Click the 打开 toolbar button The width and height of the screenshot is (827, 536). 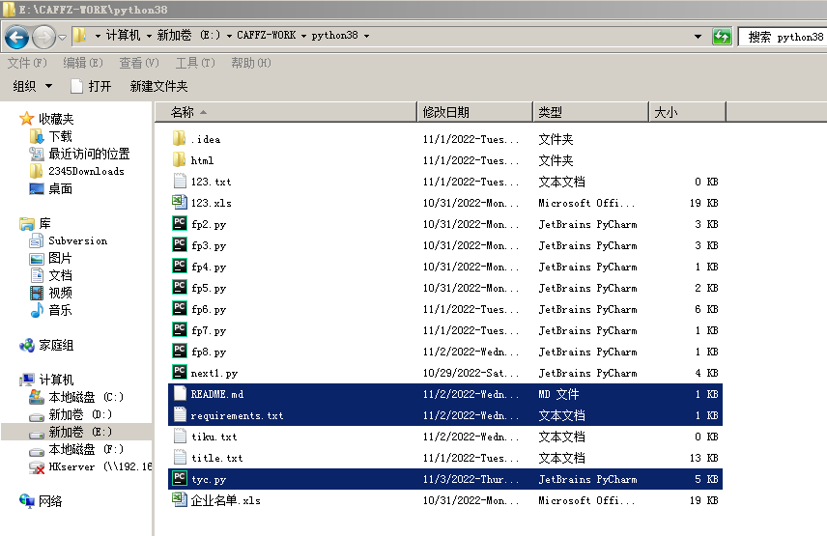point(91,86)
